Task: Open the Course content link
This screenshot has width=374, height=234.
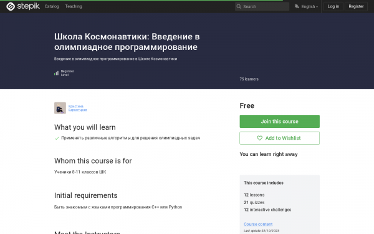Action: [x=258, y=224]
